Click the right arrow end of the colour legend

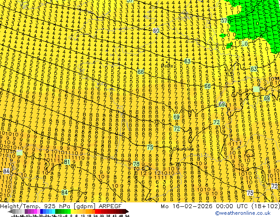tap(127, 211)
